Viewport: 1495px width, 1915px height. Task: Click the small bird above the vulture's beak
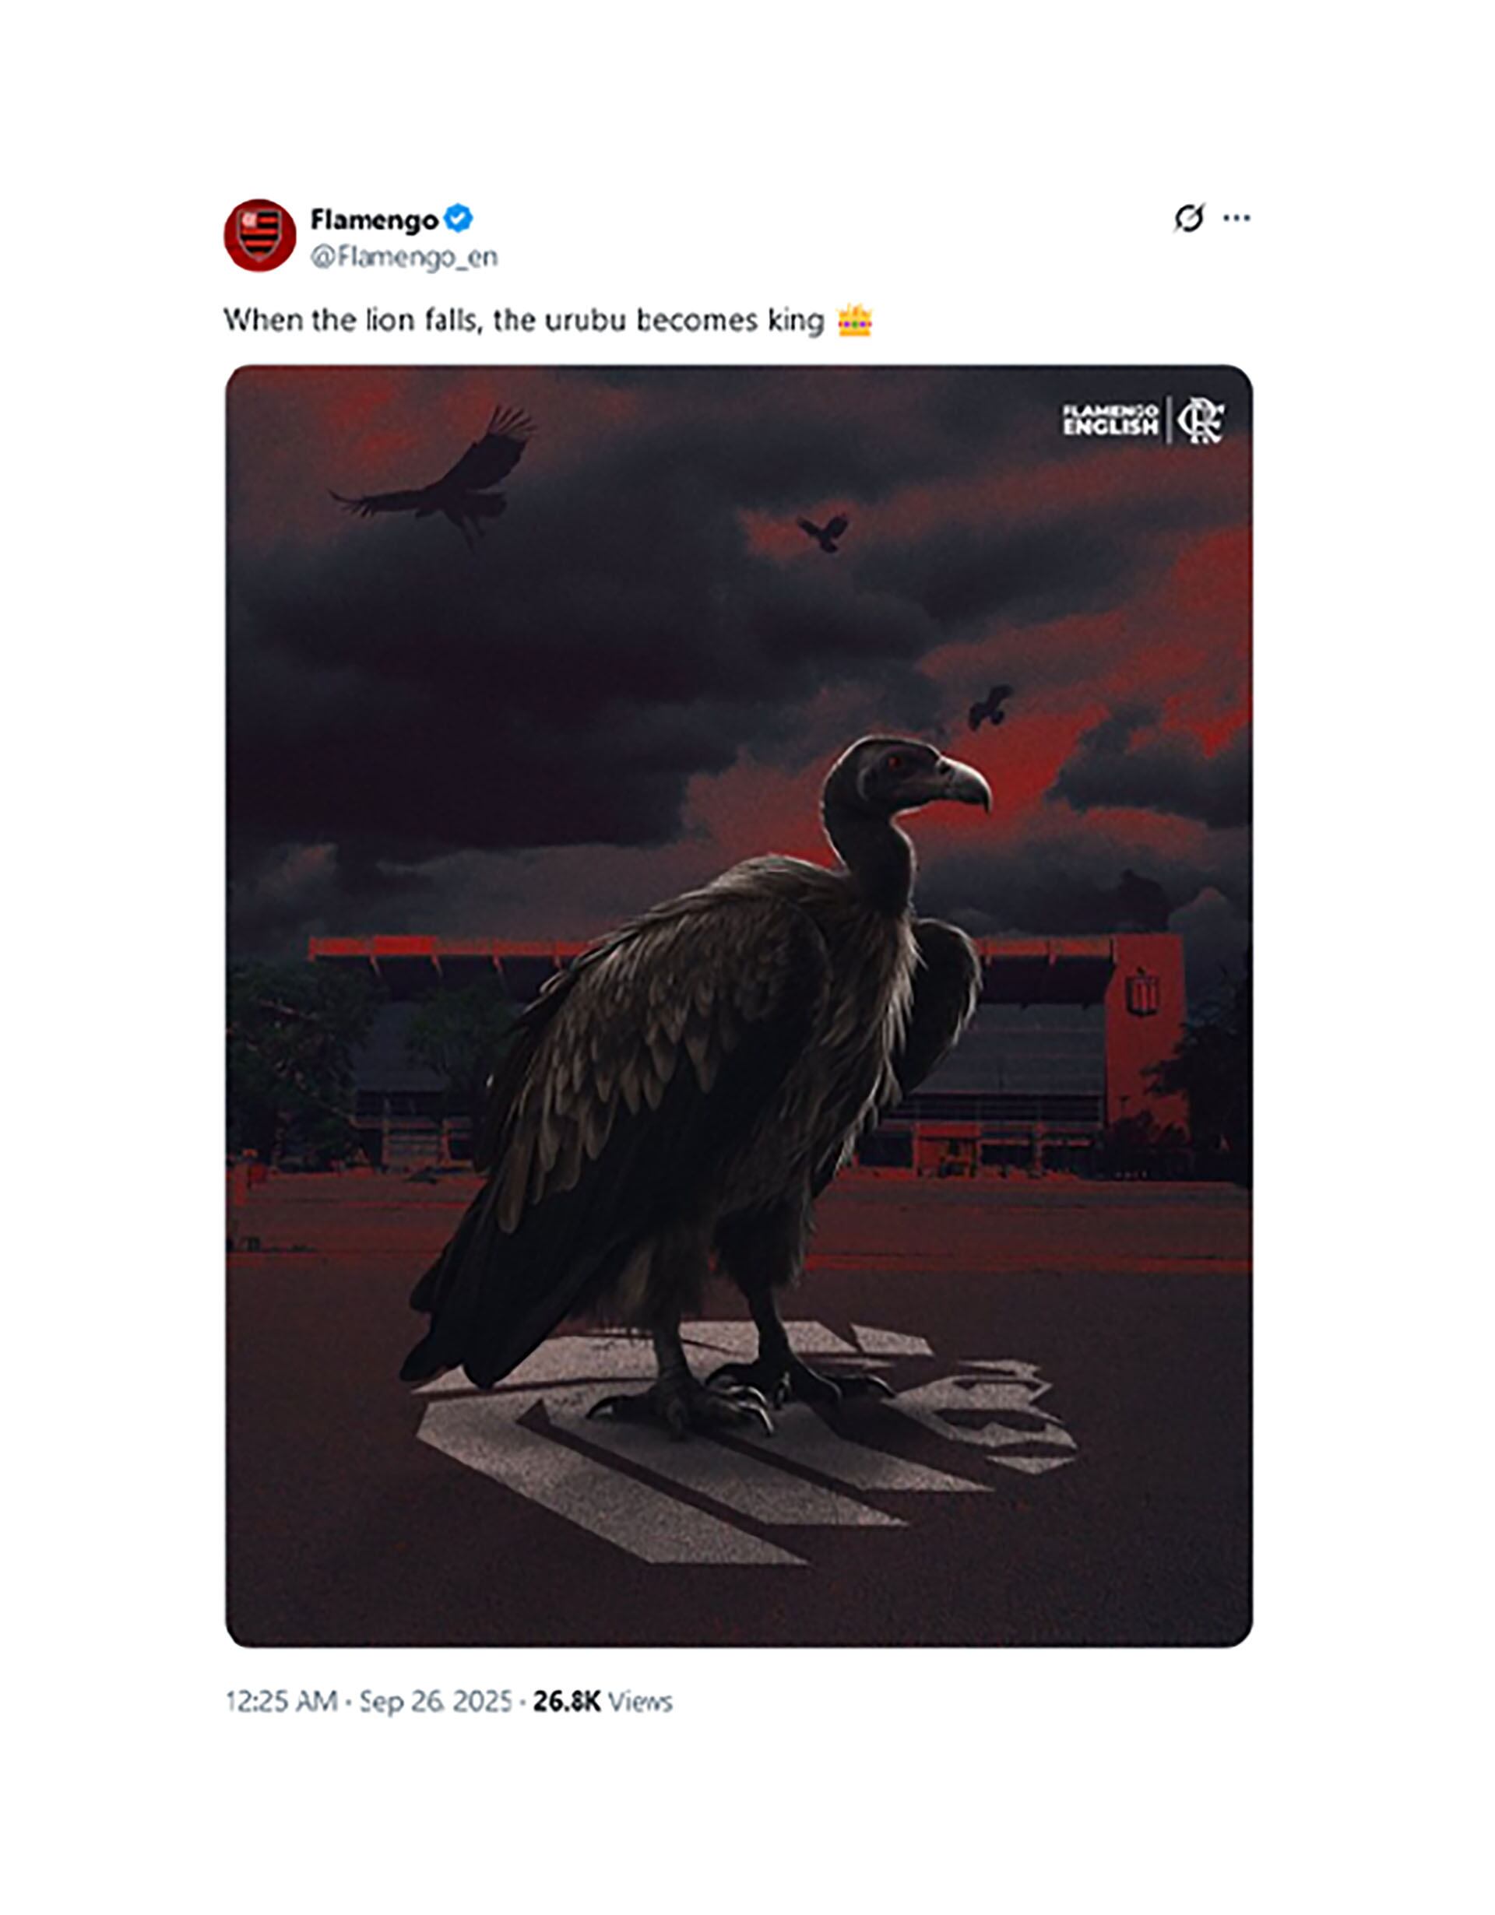[x=990, y=705]
